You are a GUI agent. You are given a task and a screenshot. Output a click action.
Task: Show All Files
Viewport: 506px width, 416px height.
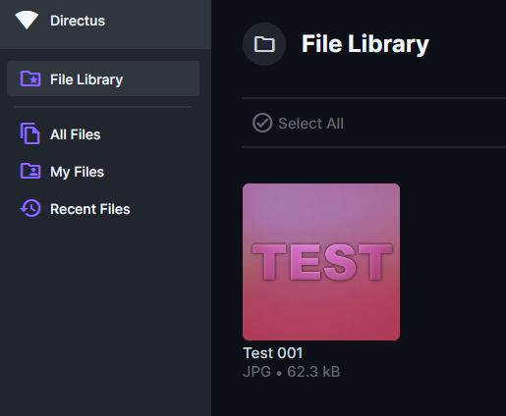[76, 134]
